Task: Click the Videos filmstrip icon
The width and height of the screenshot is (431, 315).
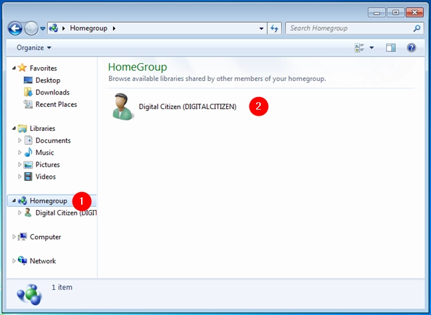Action: click(x=29, y=176)
